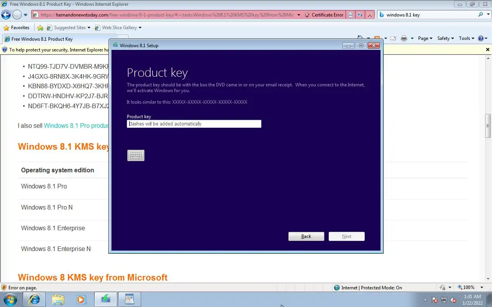Viewport: 492px width, 307px height.
Task: Click Internet Protected Mode status zone
Action: [x=368, y=287]
